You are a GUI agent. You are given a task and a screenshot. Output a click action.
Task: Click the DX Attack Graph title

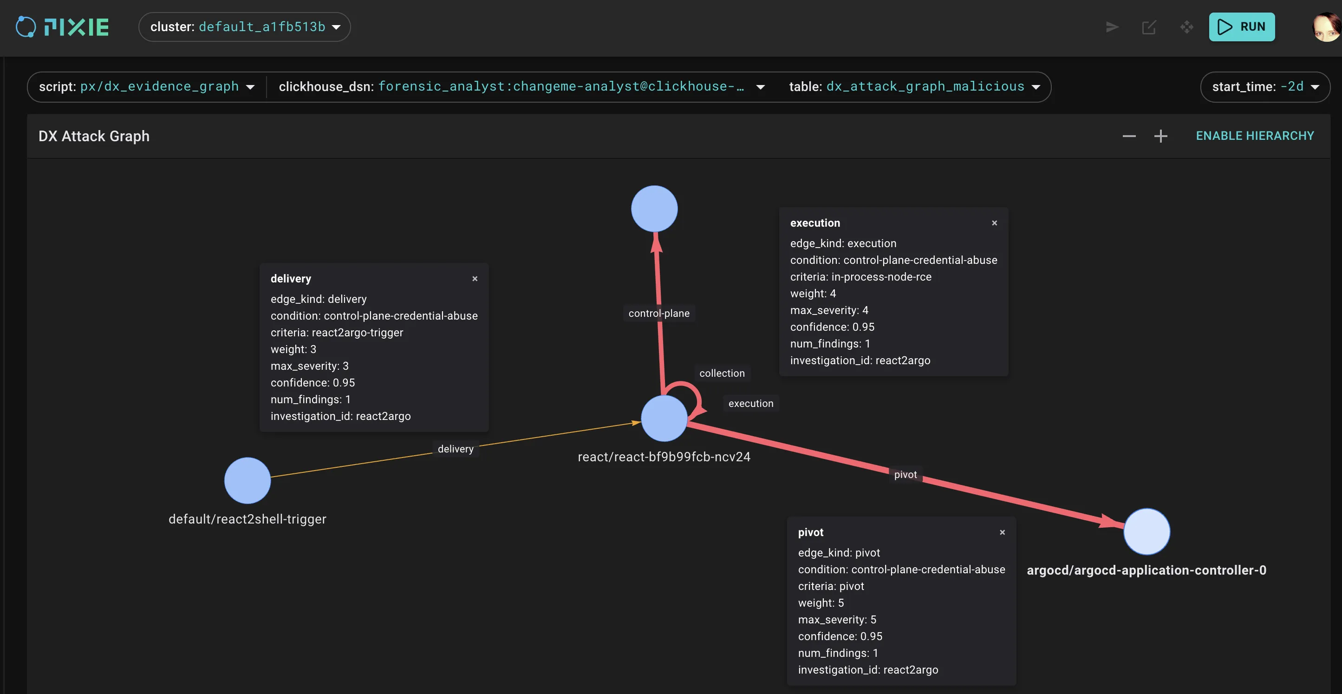click(94, 136)
